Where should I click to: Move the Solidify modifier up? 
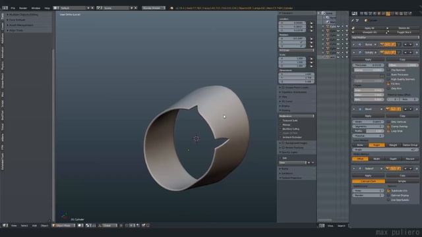coord(406,53)
